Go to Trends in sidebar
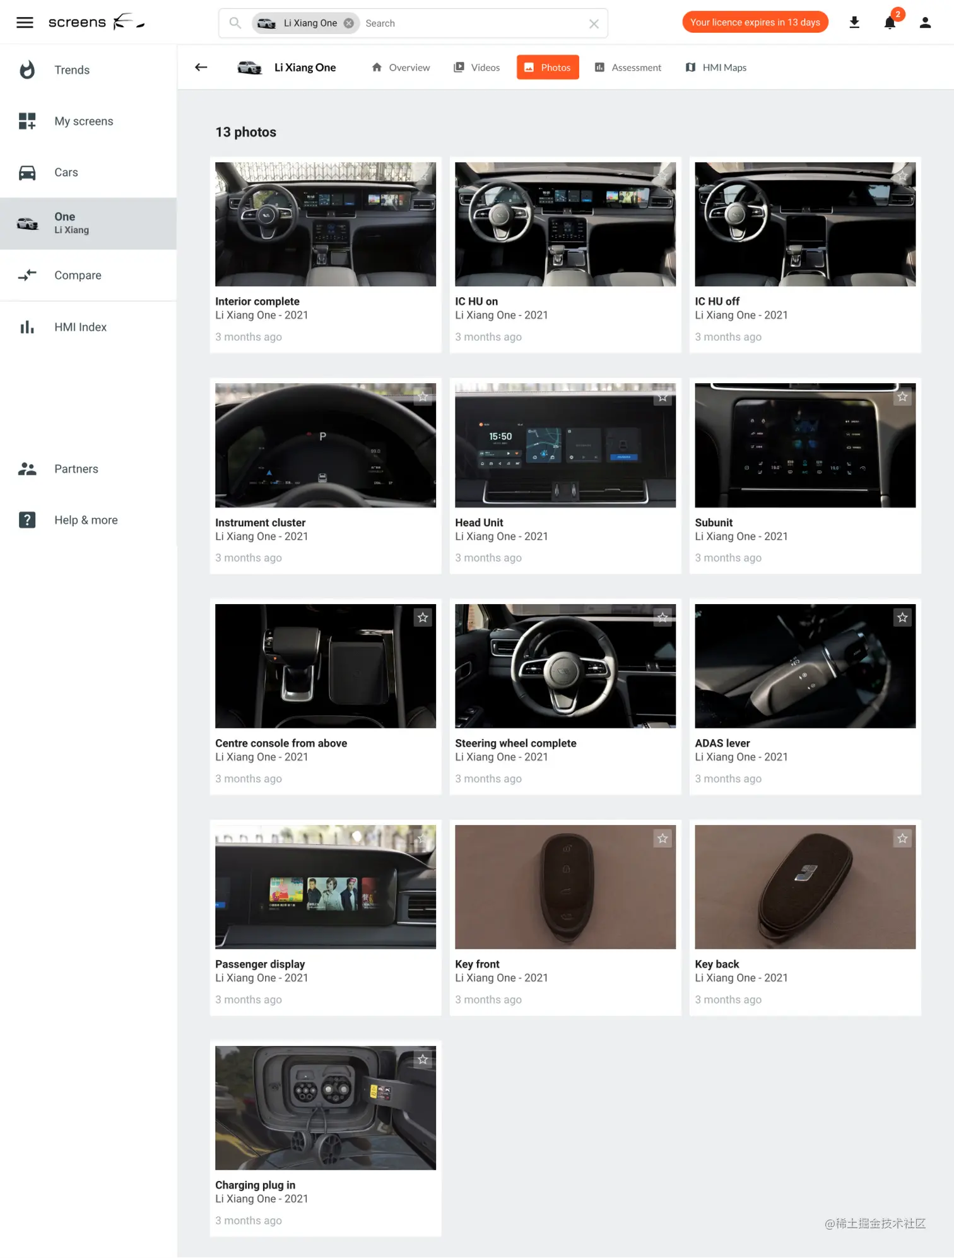 (x=88, y=70)
